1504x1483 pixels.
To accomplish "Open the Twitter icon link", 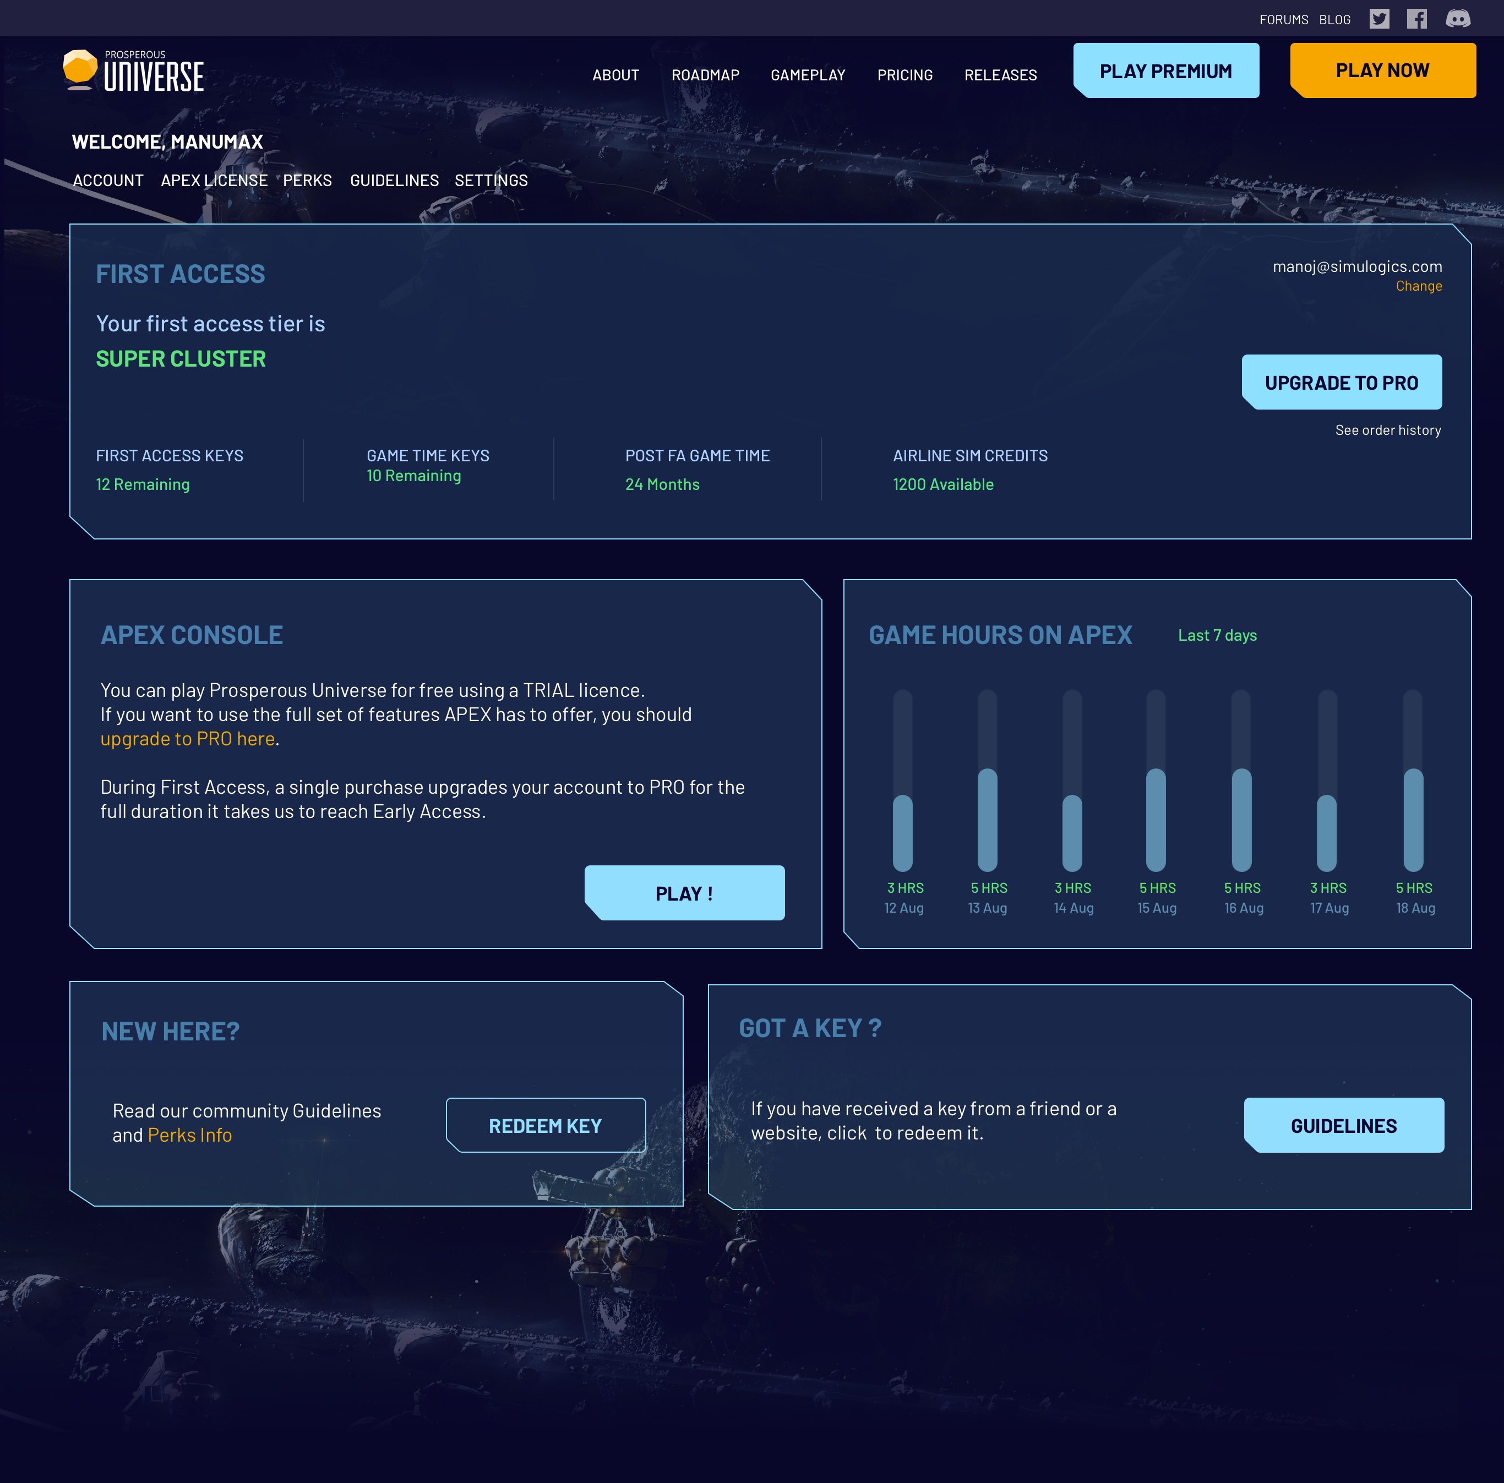I will point(1378,19).
